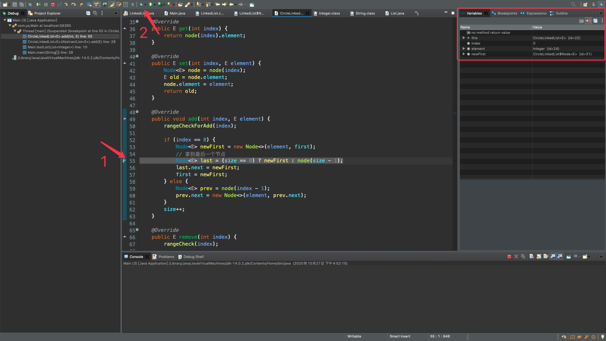Toggle Pin Console

click(x=569, y=256)
